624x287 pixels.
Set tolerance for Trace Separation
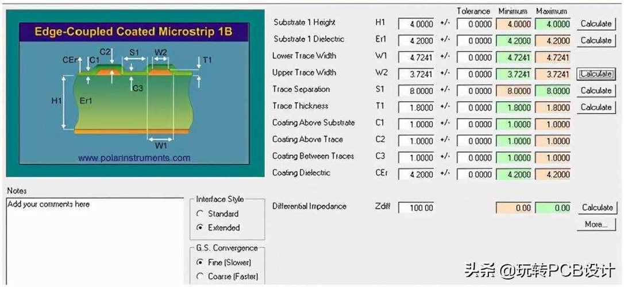(475, 91)
